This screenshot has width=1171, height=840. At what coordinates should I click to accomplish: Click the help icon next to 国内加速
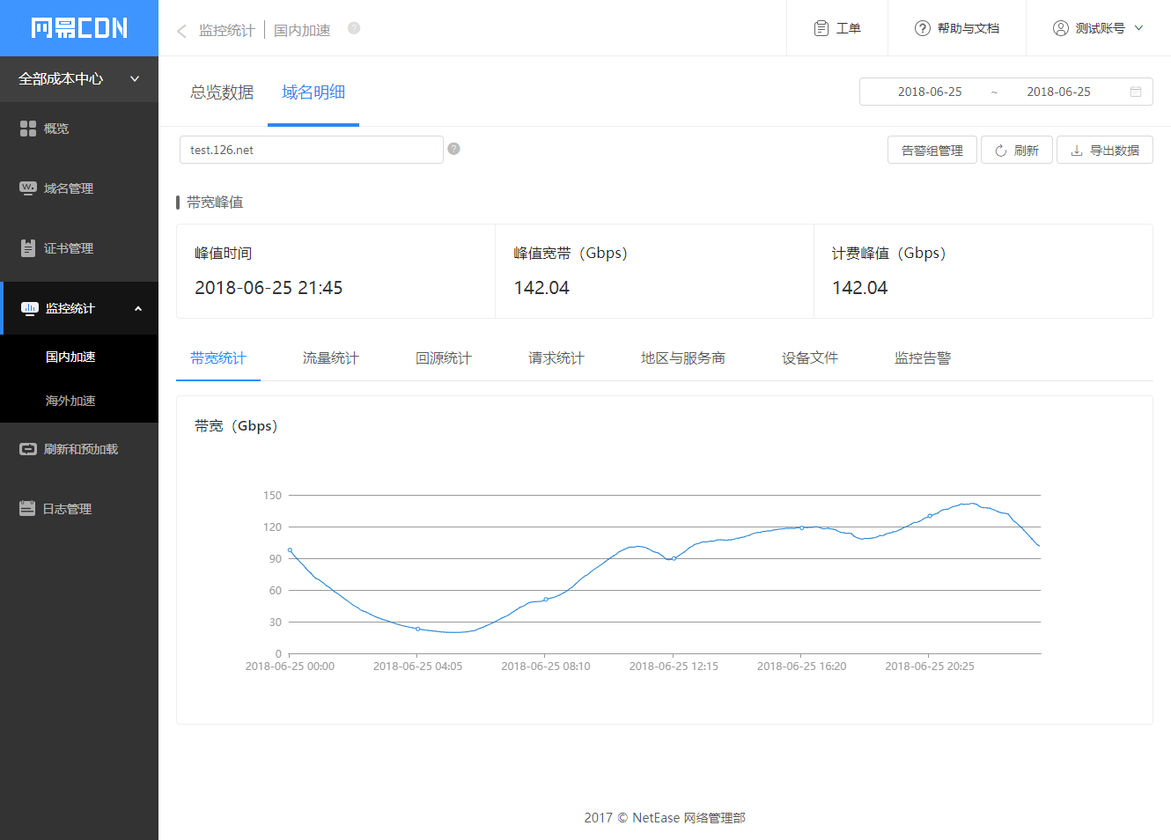click(x=354, y=28)
